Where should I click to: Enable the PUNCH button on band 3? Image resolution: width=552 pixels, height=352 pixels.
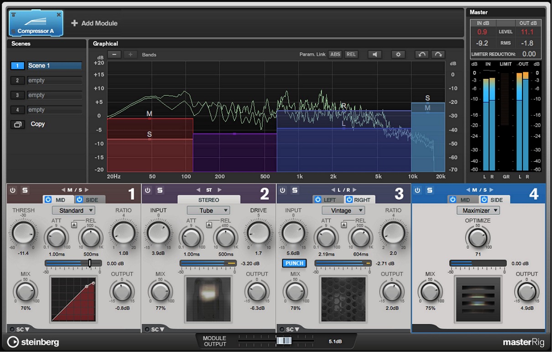pyautogui.click(x=294, y=263)
